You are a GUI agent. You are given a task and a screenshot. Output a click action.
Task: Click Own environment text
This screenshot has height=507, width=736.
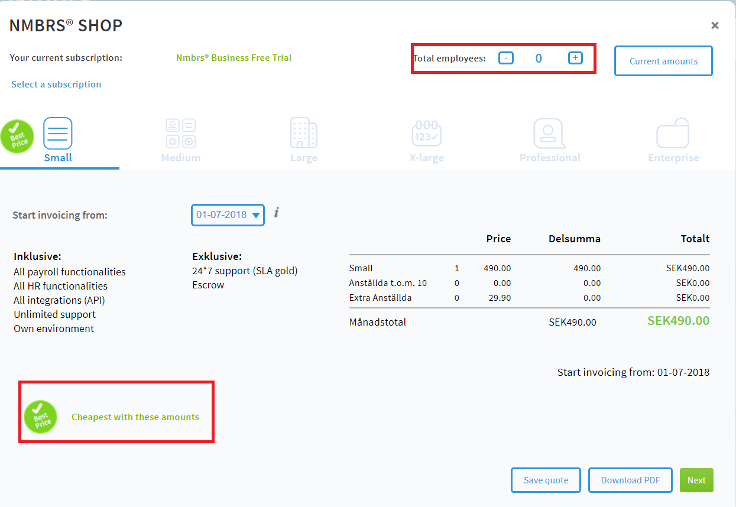(54, 329)
